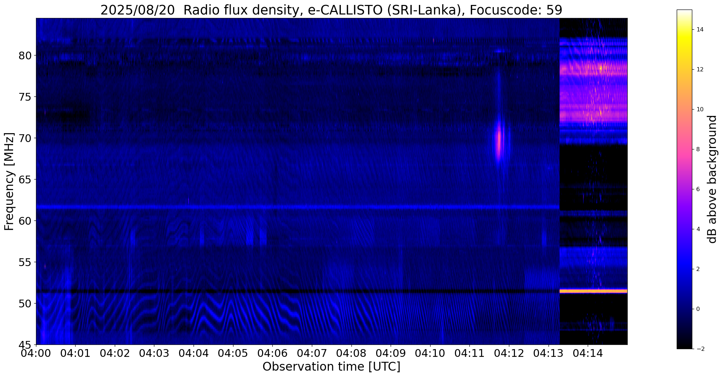Image resolution: width=723 pixels, height=377 pixels.
Task: Click the 04:02 time tick label
Action: point(115,353)
